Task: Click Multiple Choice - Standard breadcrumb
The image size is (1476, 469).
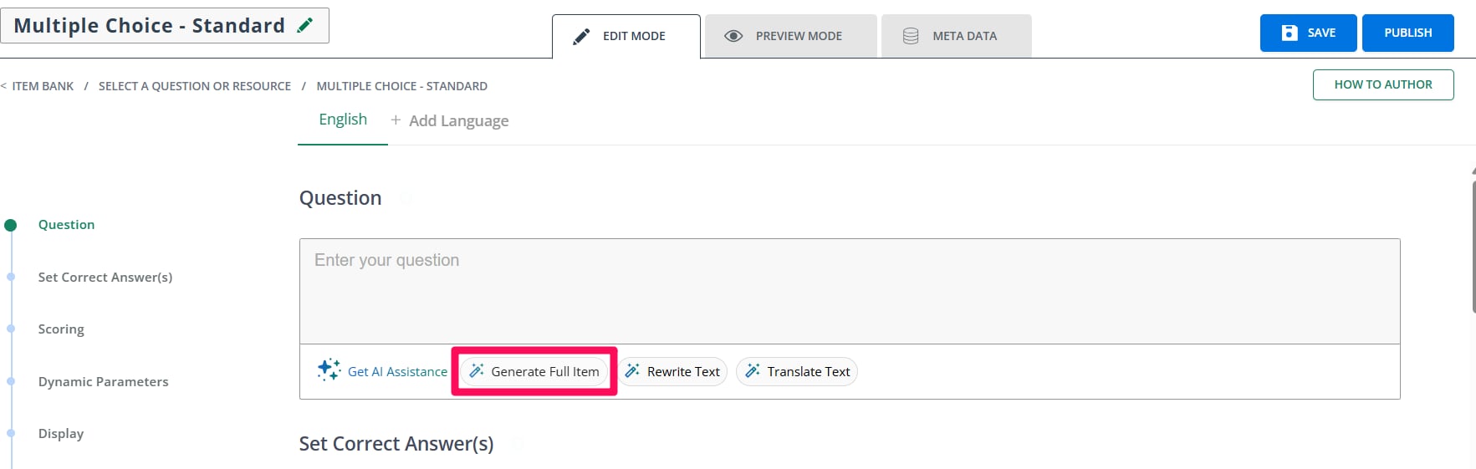Action: 401,86
